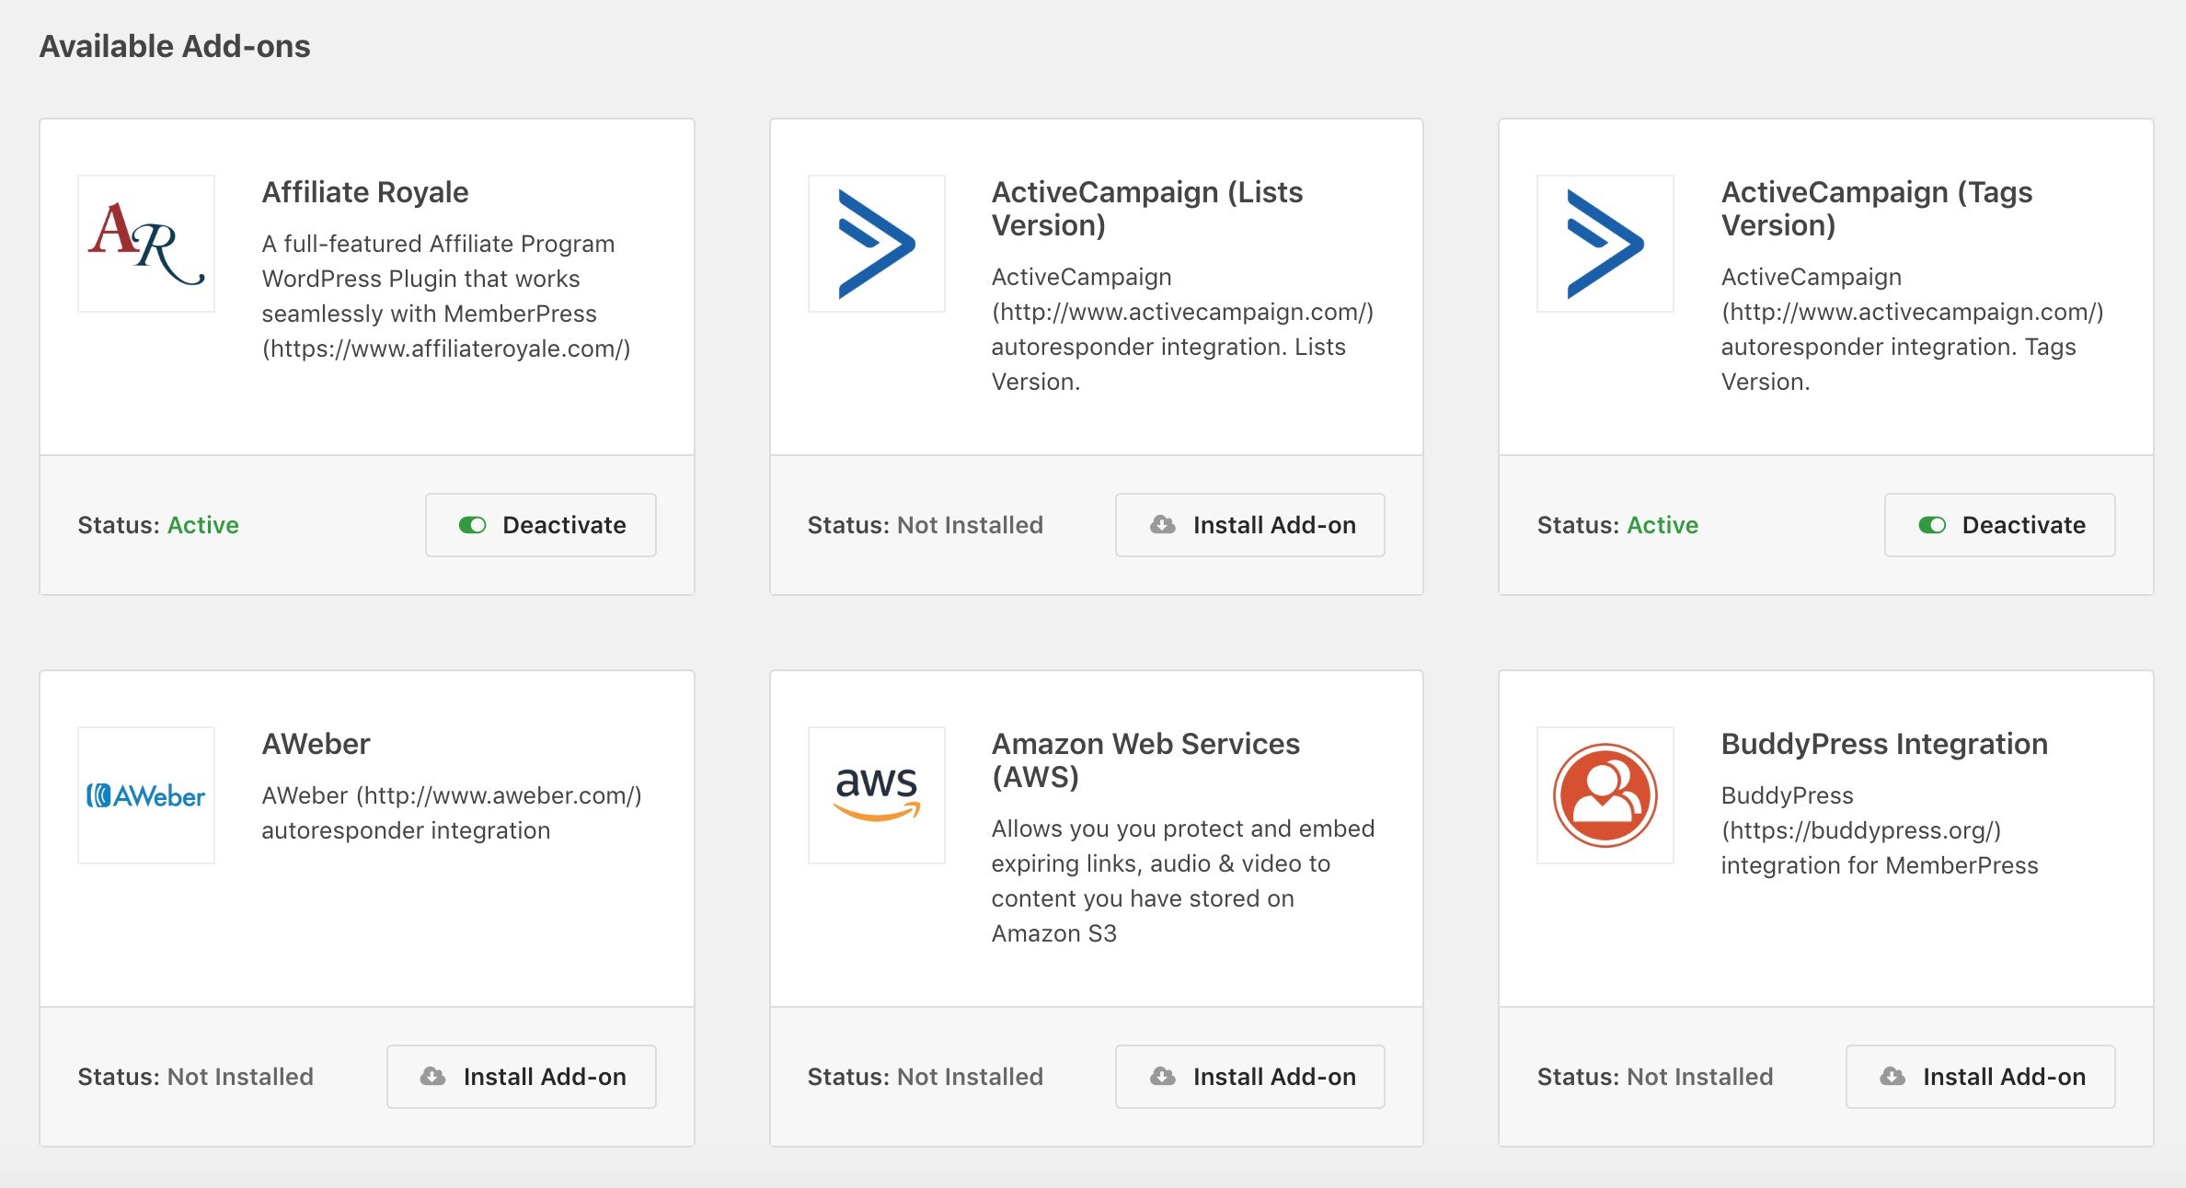2186x1188 pixels.
Task: Click the BuddyPress integration description text
Action: pos(1880,830)
